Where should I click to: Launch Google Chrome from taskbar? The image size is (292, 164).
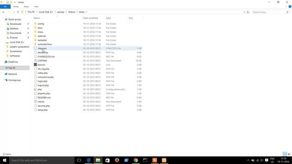136,160
